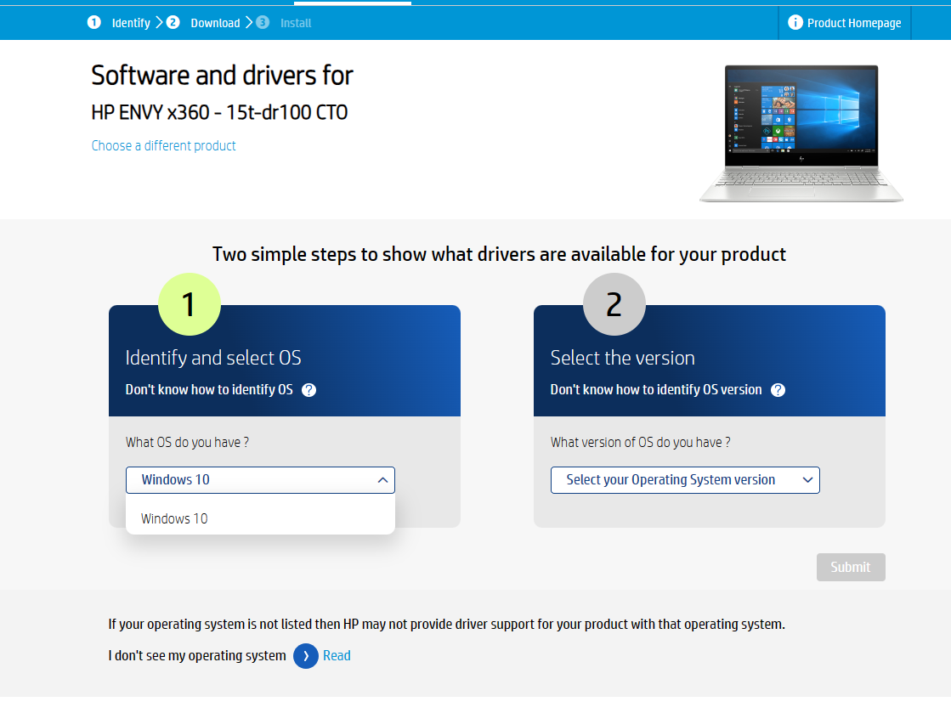Click the Submit button
The height and width of the screenshot is (713, 951).
[x=850, y=567]
